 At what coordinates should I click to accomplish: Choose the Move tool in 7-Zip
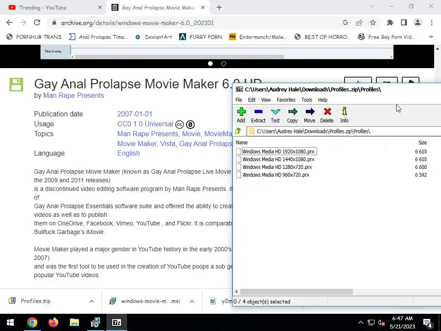[309, 115]
